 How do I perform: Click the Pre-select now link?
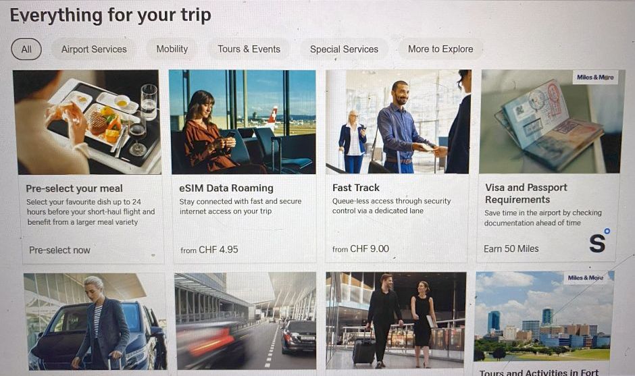pyautogui.click(x=59, y=250)
